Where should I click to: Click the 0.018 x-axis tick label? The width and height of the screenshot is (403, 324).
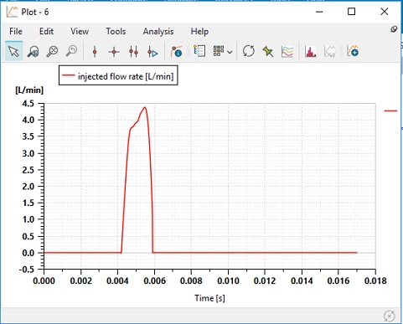coord(375,280)
